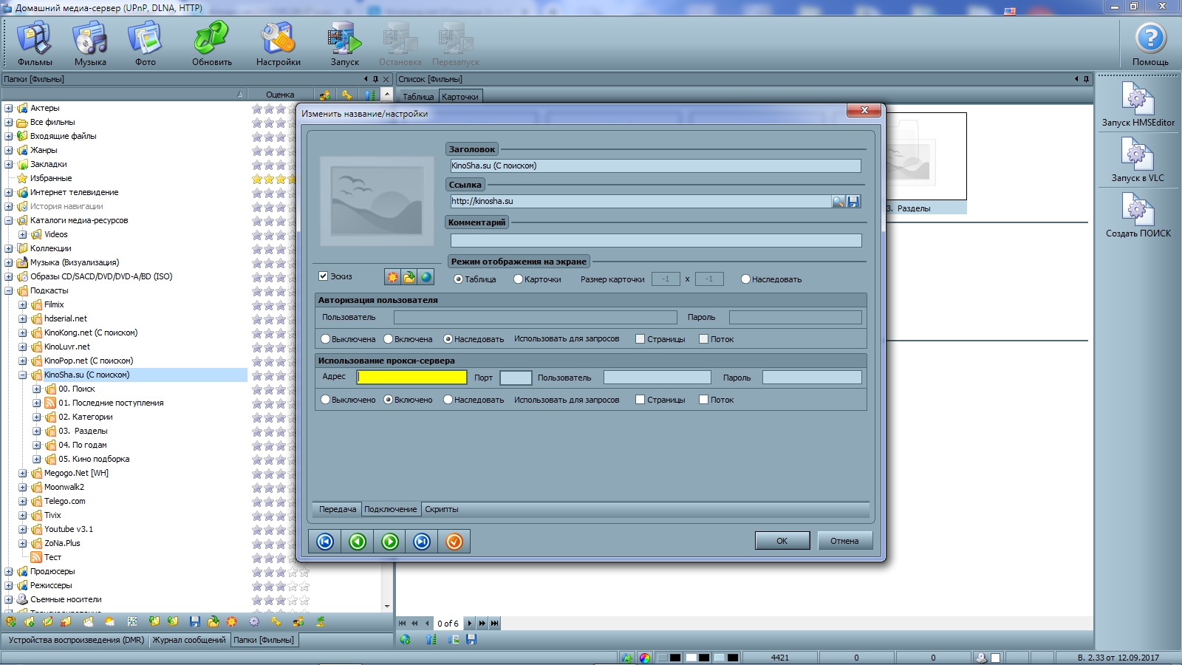This screenshot has height=665, width=1182.
Task: Click the Музыка toolbar icon
Action: [x=90, y=43]
